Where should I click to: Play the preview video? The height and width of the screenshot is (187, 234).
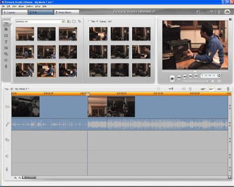pos(172,78)
